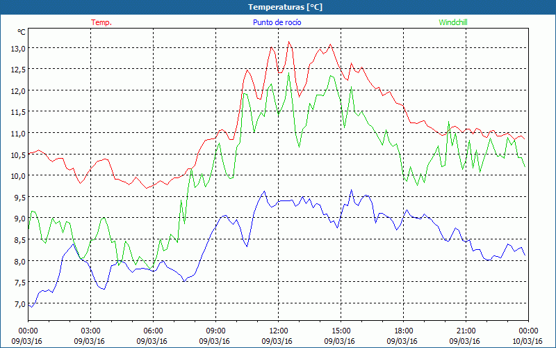556x348 pixels.
Task: Click the Temperaturas [°C] chart title
Action: [x=285, y=7]
